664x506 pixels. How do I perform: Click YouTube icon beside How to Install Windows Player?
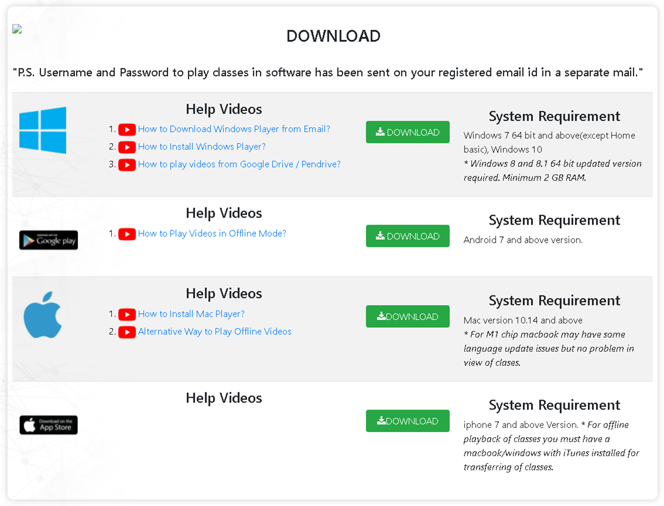(x=127, y=147)
